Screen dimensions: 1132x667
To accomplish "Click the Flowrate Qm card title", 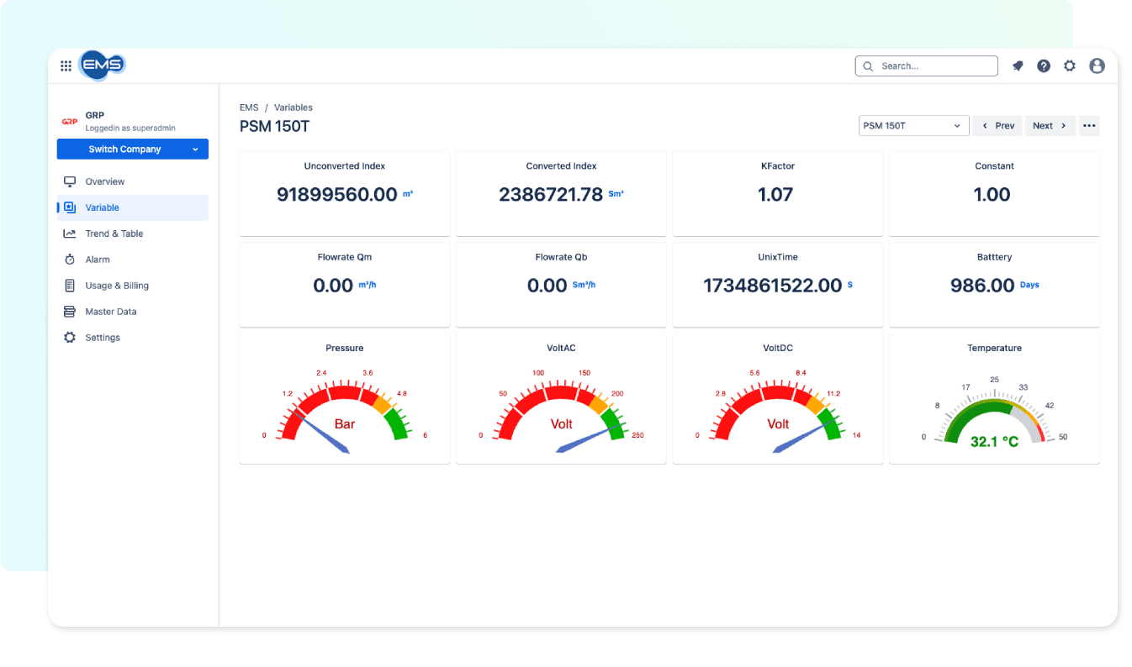I will click(x=345, y=257).
